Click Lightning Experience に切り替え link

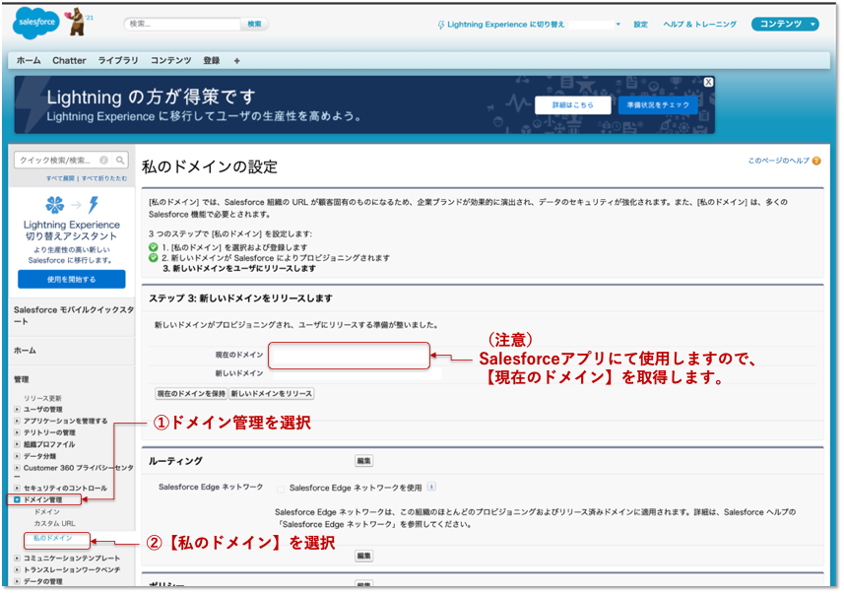[x=505, y=25]
